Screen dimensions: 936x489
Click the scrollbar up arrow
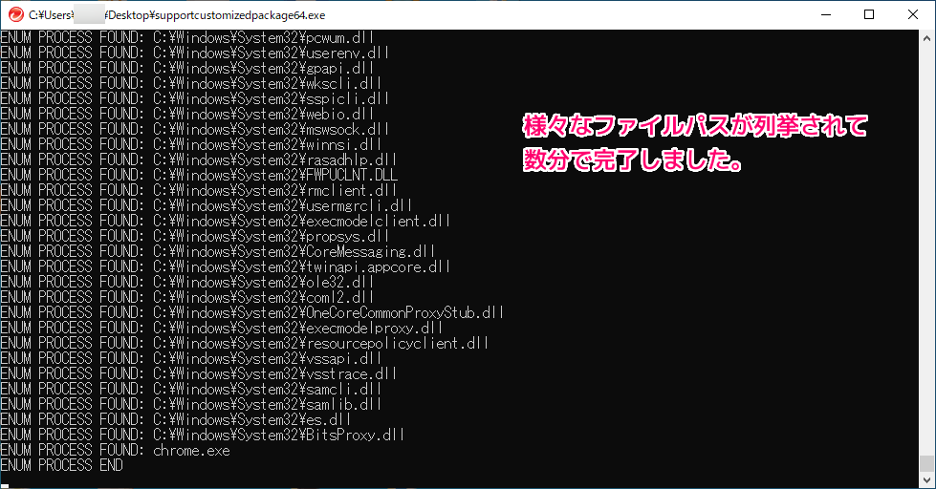point(926,37)
